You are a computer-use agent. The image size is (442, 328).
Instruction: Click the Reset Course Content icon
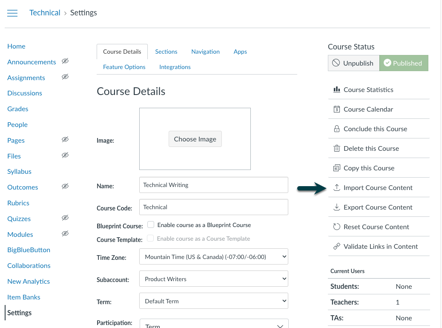[336, 227]
